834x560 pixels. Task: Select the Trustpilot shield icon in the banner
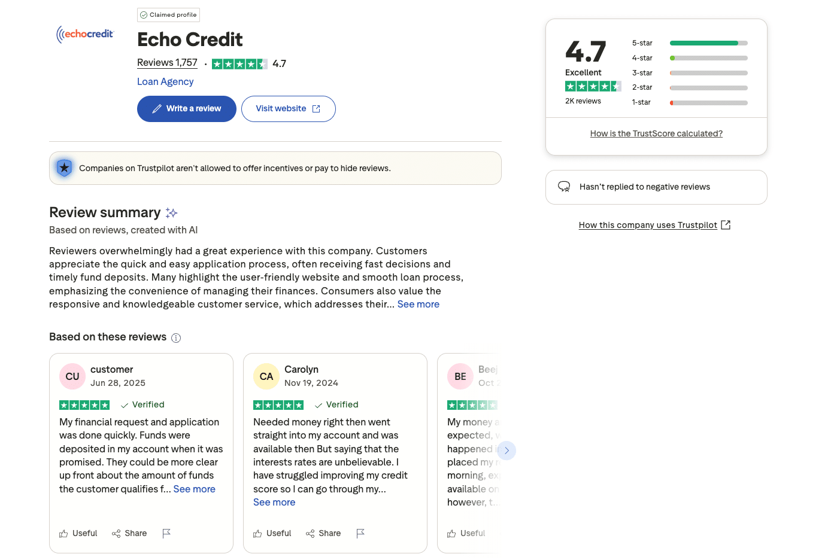click(64, 168)
